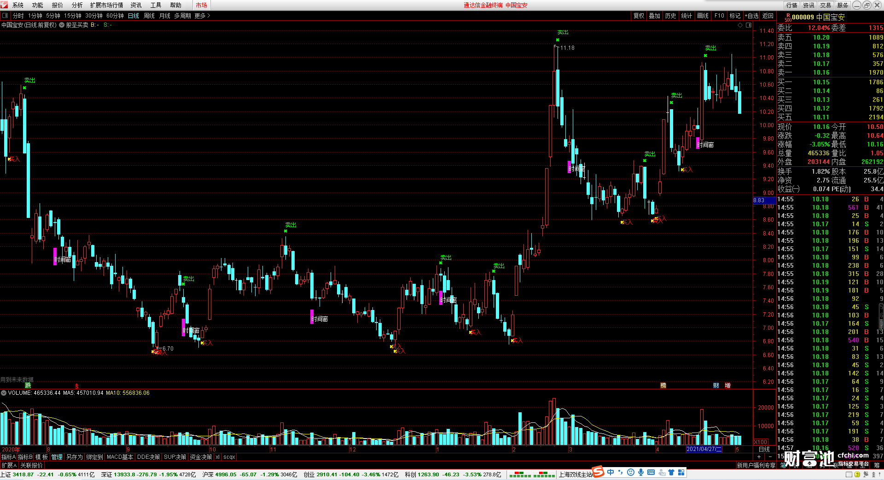
Task: Toggle 复权 price adjustment
Action: coord(639,16)
